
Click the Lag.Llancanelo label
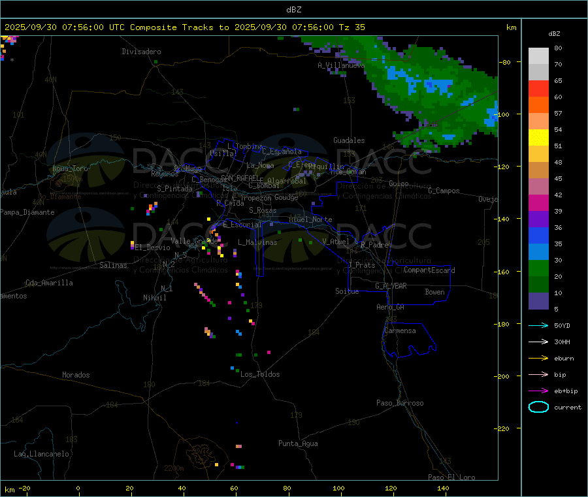42,454
